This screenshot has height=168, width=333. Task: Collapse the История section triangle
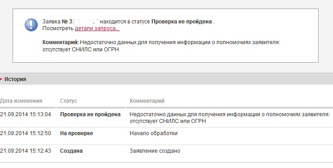coord(1,79)
